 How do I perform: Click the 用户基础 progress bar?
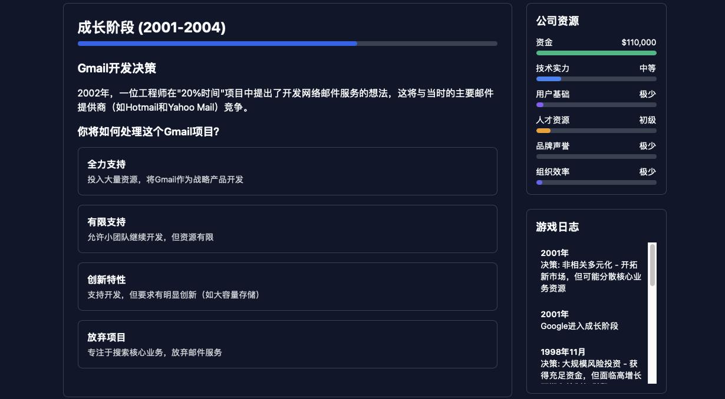click(596, 105)
